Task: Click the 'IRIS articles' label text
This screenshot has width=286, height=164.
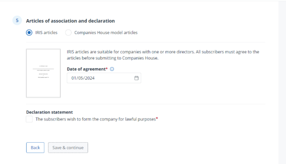Action: 46,32
